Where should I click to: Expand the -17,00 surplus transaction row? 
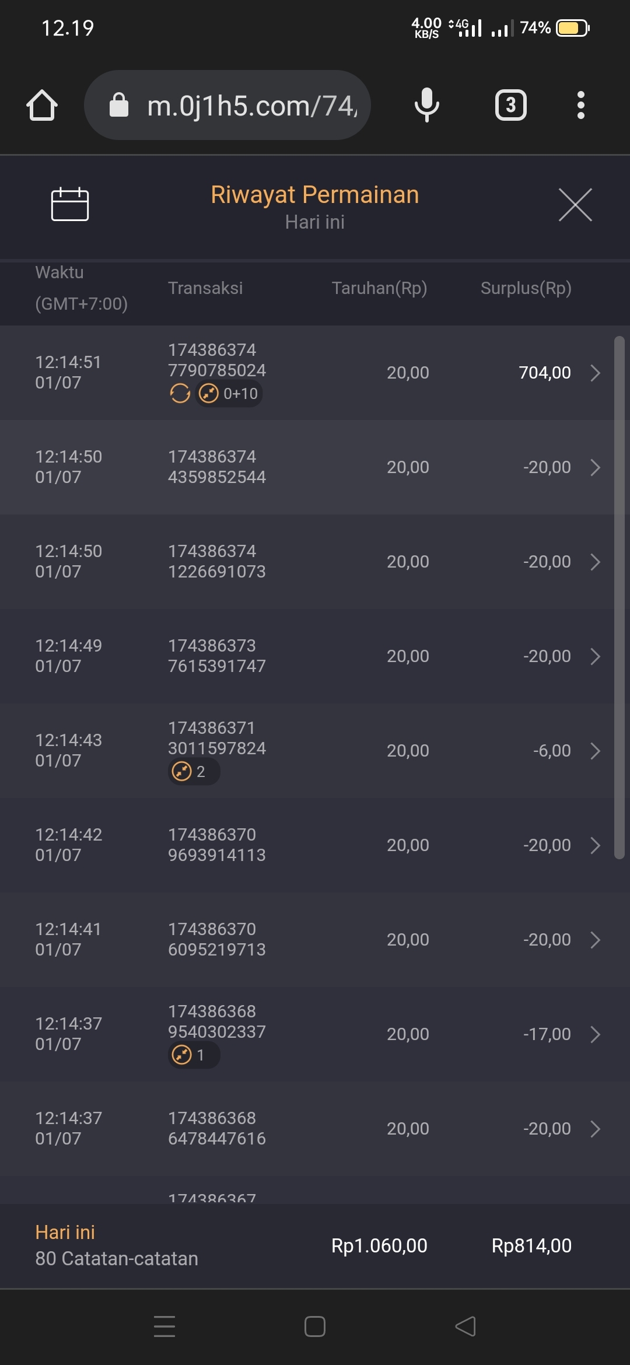pos(595,1034)
